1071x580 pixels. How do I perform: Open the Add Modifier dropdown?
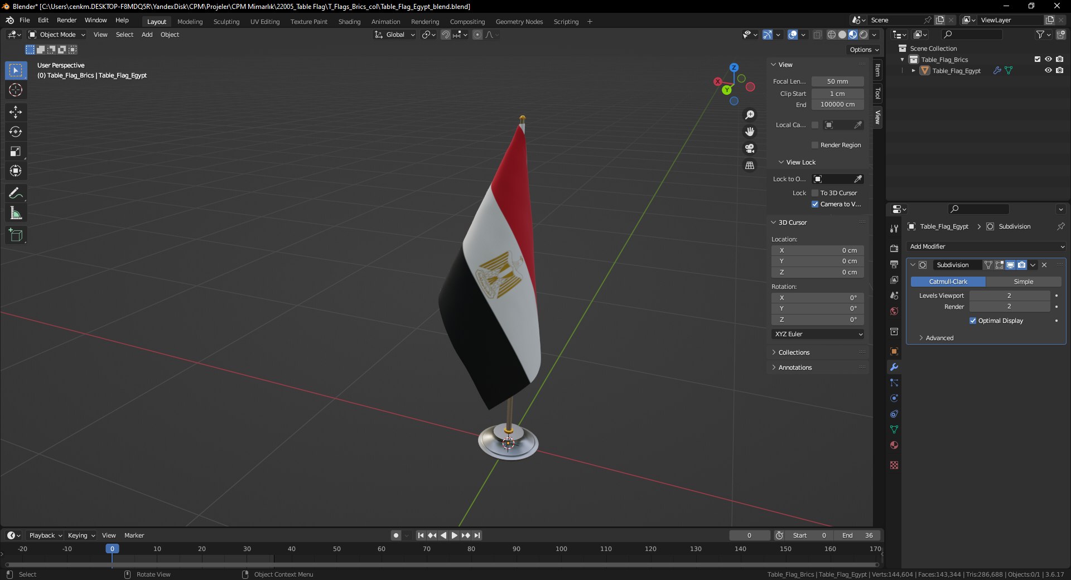(986, 246)
